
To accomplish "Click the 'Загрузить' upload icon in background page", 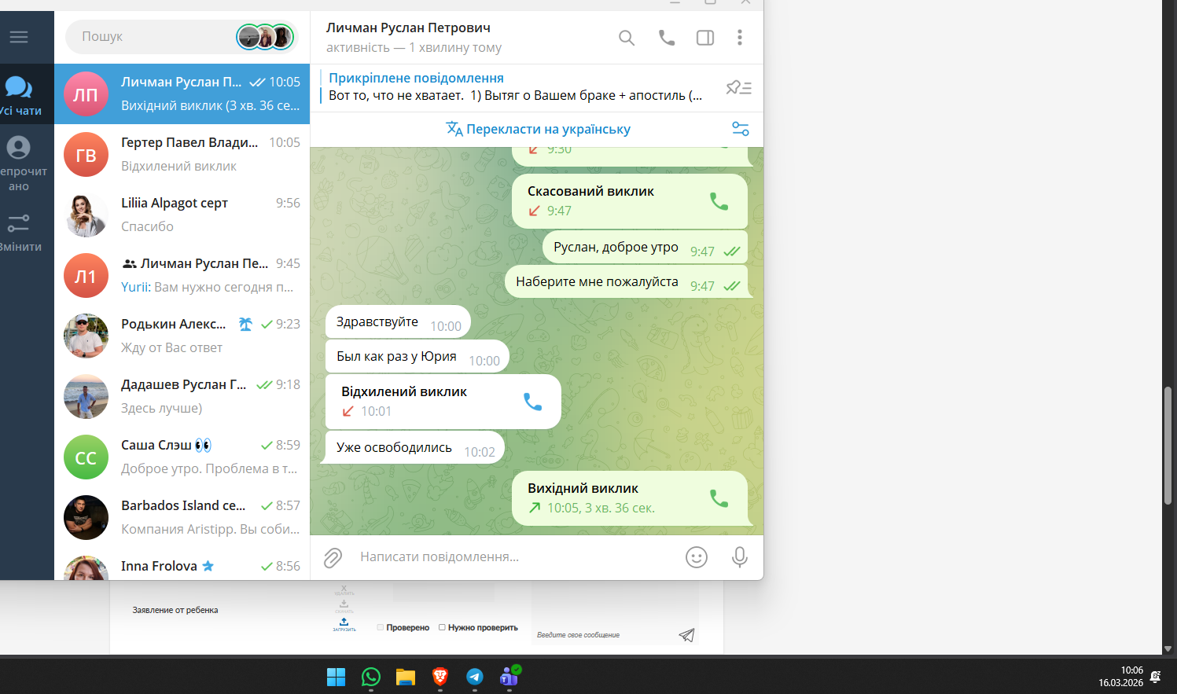I will 344,625.
